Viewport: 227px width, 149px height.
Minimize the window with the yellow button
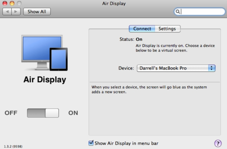(12, 3)
